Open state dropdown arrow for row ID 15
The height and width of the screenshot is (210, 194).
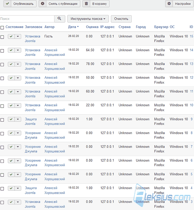pos(18,36)
